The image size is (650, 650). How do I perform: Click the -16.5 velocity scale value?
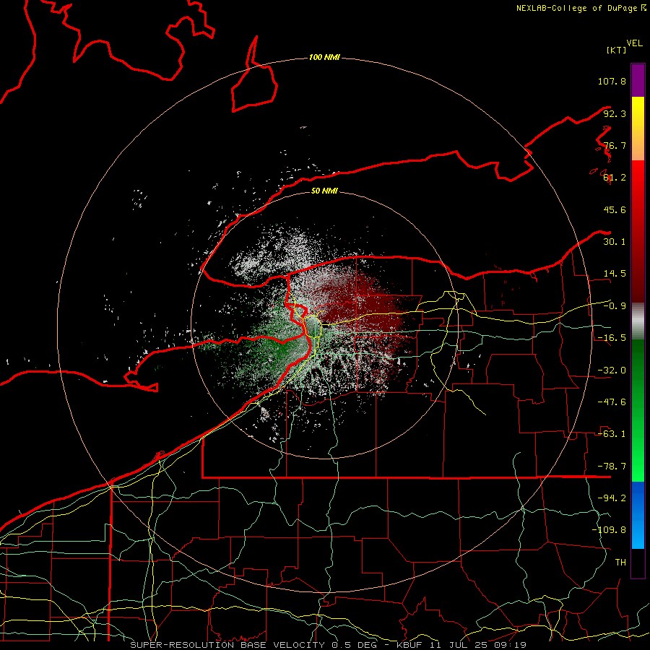coord(612,338)
